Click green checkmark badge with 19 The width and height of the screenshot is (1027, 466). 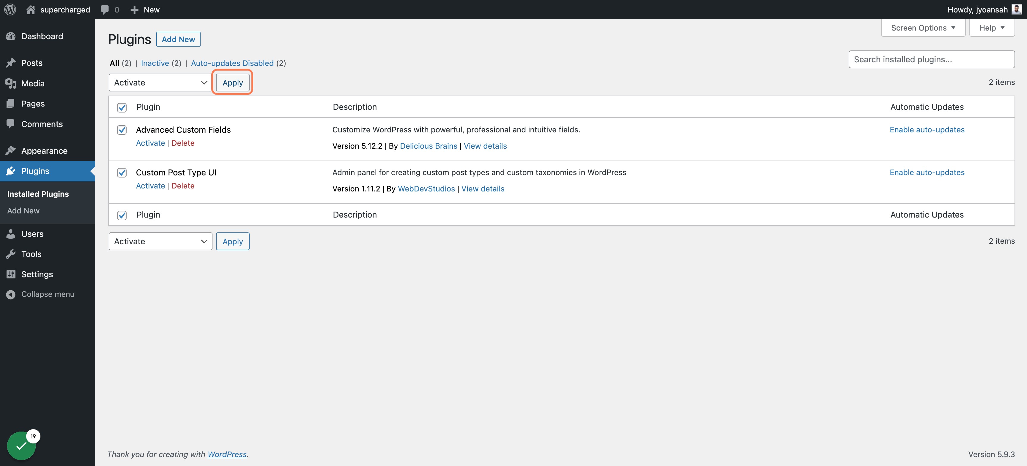click(21, 446)
